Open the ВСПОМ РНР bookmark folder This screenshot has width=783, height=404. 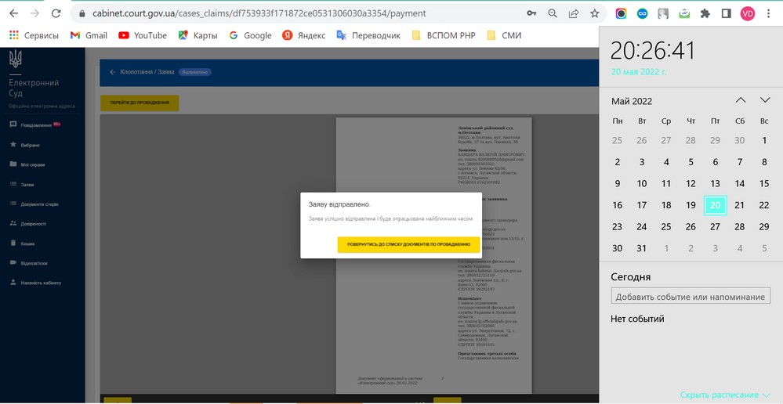pyautogui.click(x=444, y=35)
